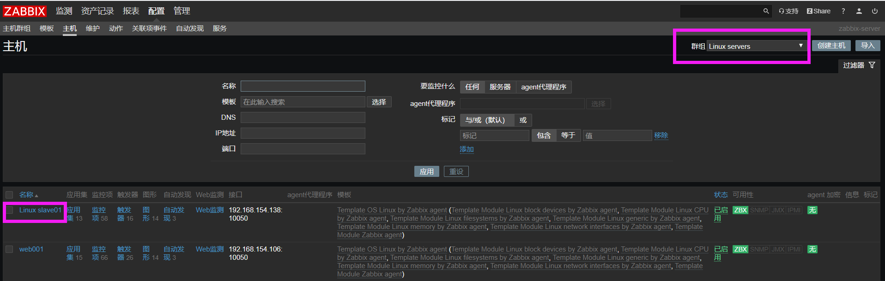
Task: Click the 移除 tag link
Action: (x=661, y=135)
